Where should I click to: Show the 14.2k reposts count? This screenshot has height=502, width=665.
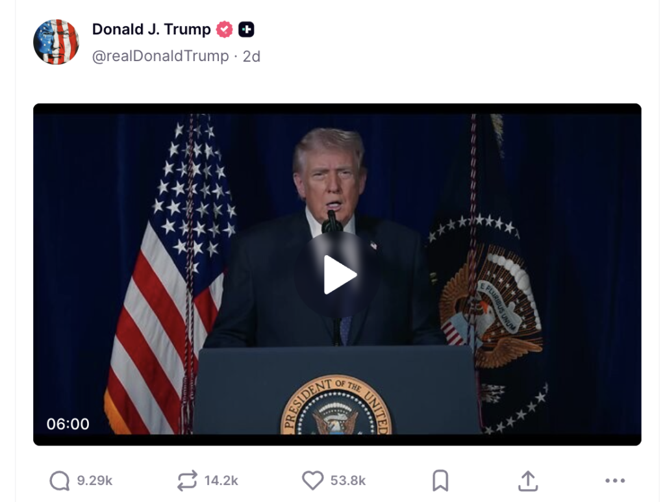point(221,481)
